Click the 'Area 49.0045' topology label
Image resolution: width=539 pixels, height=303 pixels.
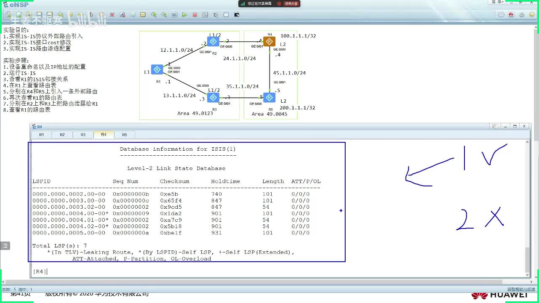pos(269,114)
